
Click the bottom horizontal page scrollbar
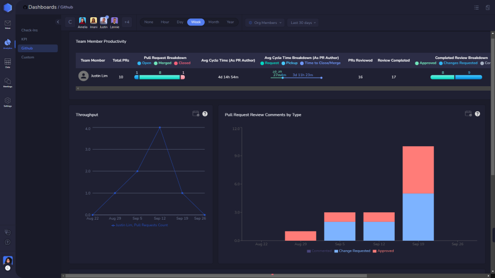coord(216,276)
